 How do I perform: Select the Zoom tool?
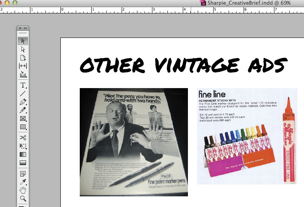tap(23, 198)
